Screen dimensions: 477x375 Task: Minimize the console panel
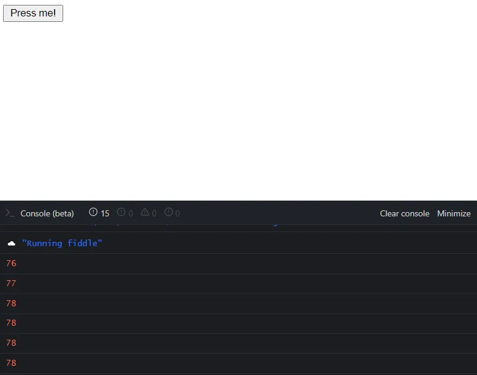click(x=453, y=213)
